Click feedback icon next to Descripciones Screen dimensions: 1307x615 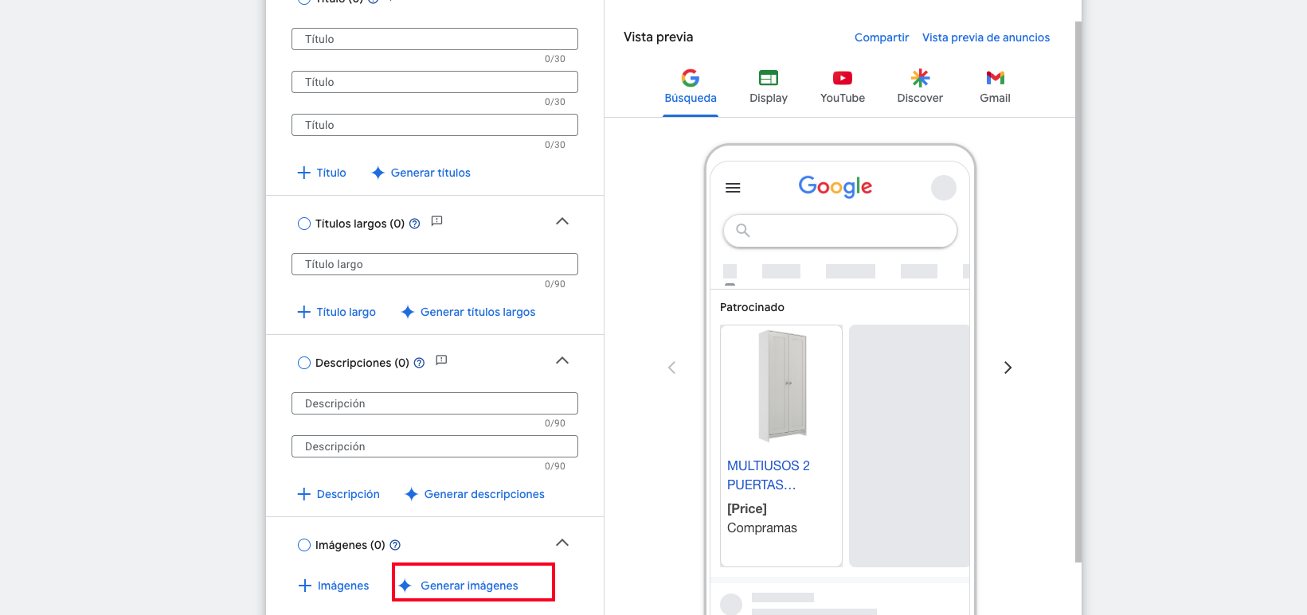tap(441, 360)
